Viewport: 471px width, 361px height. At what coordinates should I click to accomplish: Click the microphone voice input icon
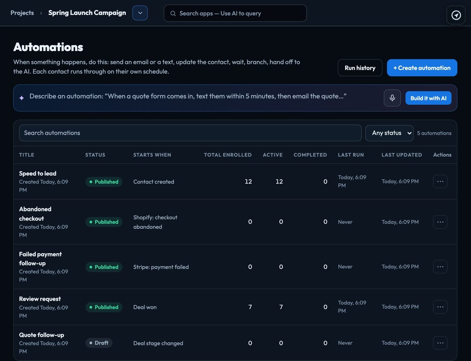(392, 98)
